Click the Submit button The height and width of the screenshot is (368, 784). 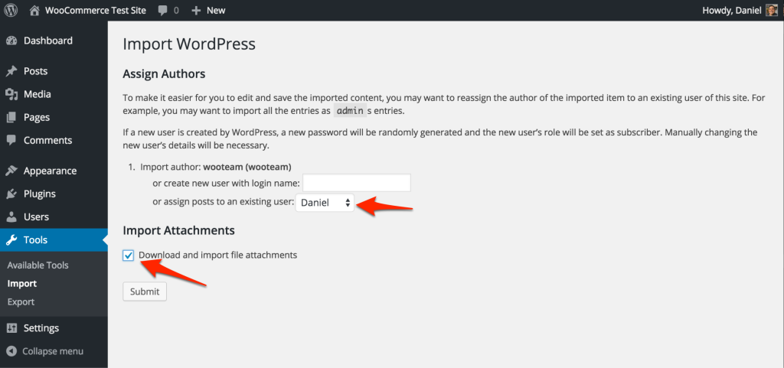(x=145, y=291)
